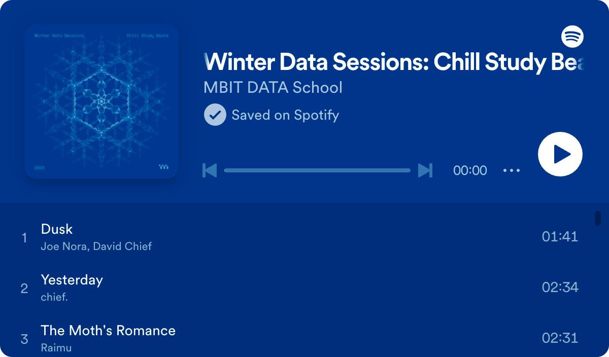Click the Joe Nora, David Chief artist text
This screenshot has width=609, height=357.
coord(96,246)
